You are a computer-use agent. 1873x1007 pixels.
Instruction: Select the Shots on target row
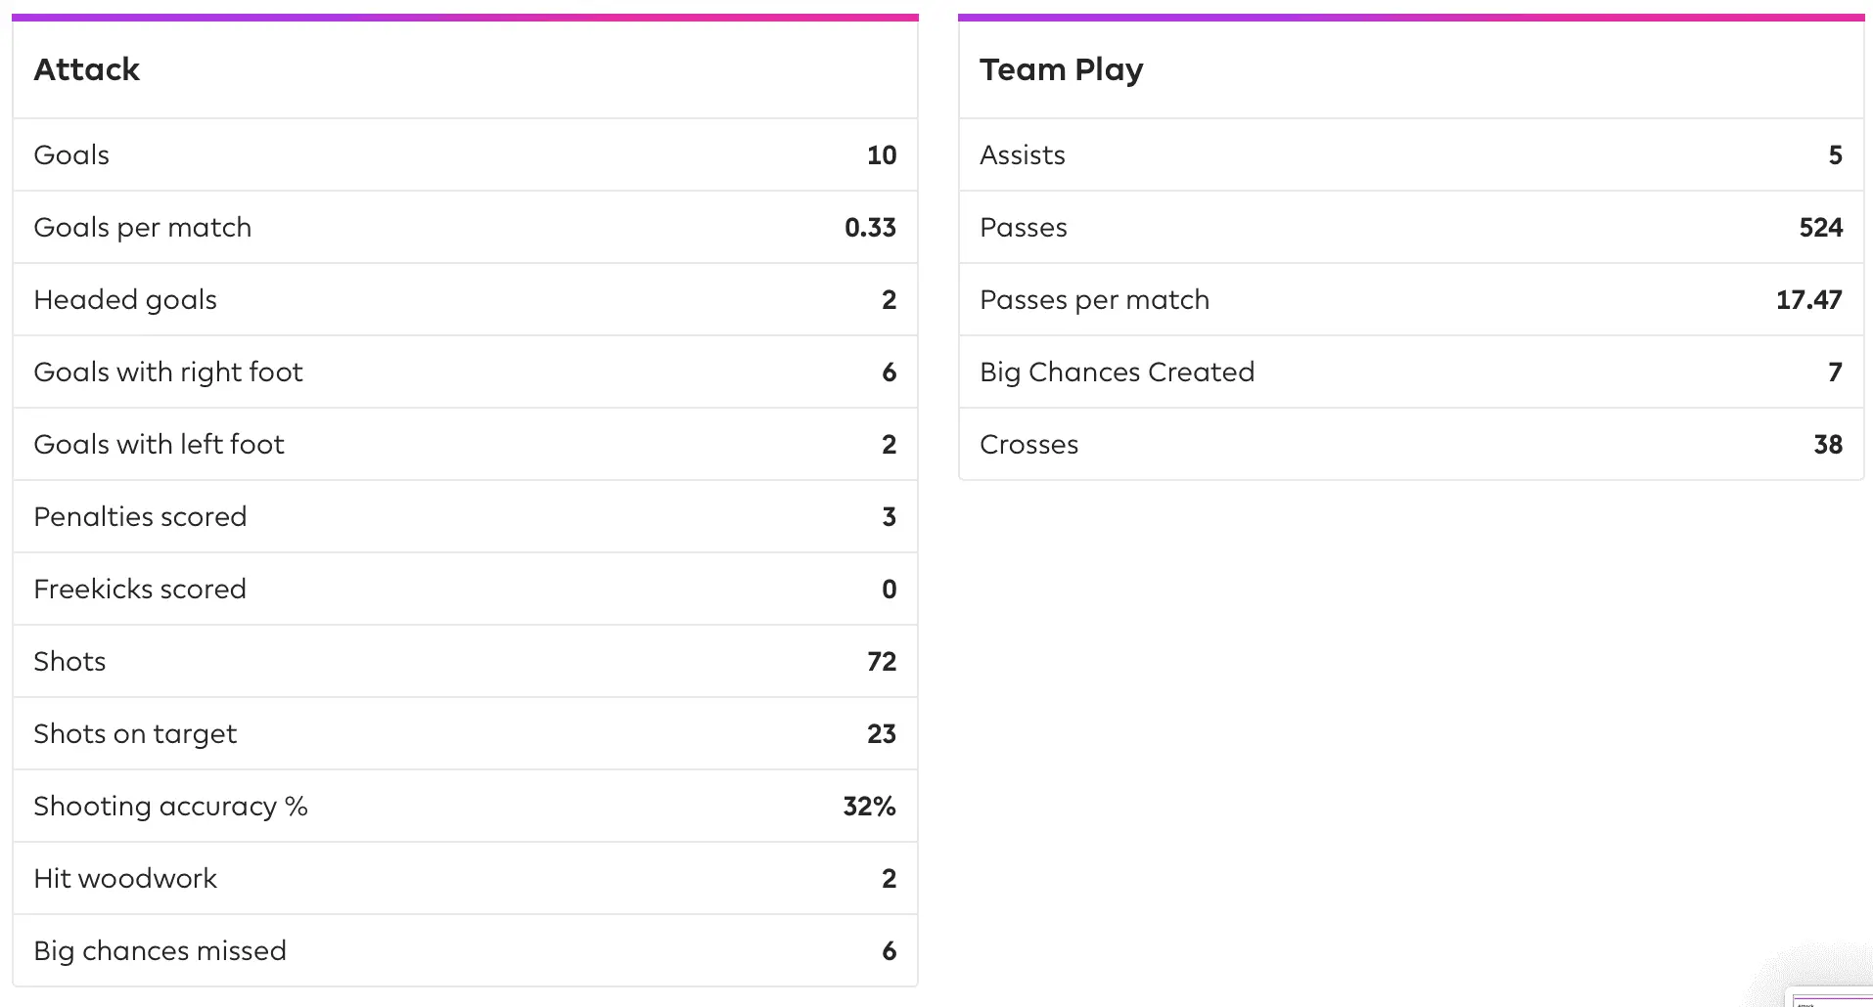pos(465,733)
